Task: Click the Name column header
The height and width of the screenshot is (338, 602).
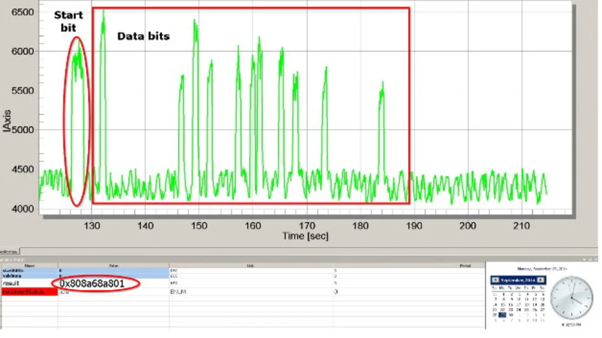Action: [x=29, y=265]
